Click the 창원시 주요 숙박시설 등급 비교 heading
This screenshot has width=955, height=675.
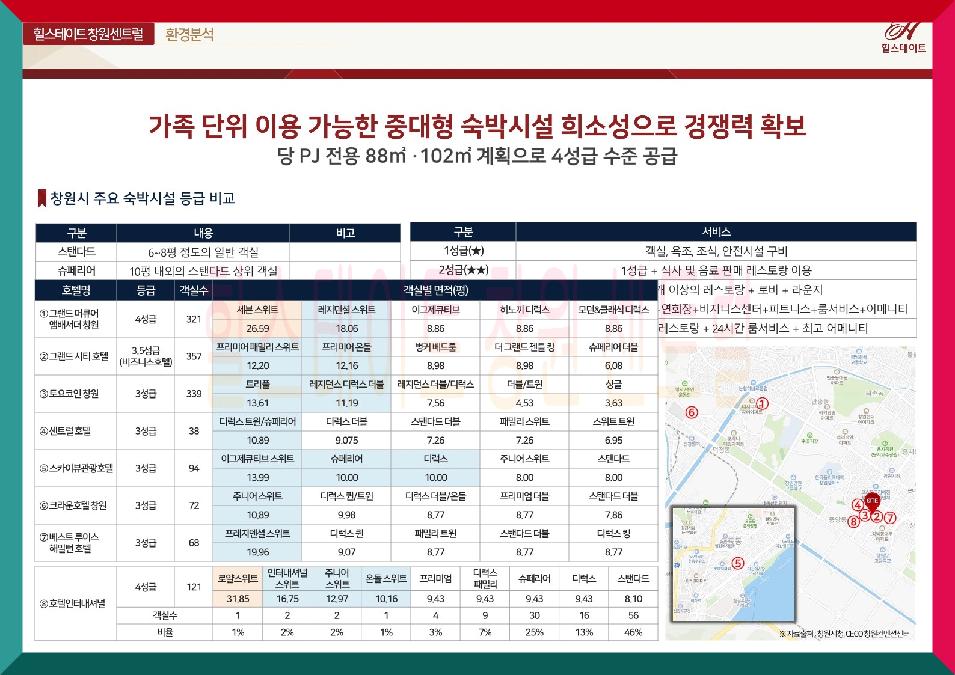click(143, 198)
